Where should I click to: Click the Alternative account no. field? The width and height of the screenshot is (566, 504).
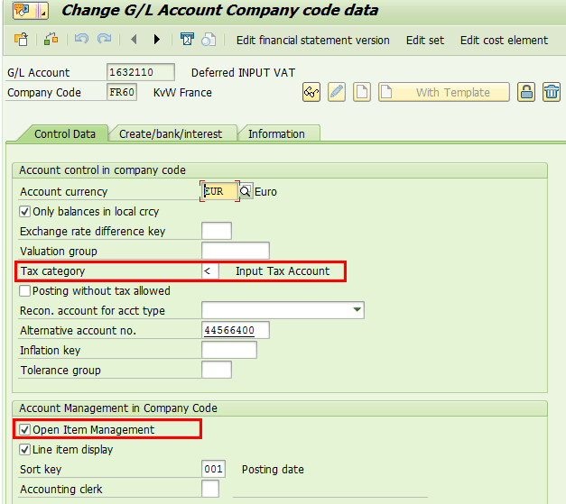[x=235, y=331]
